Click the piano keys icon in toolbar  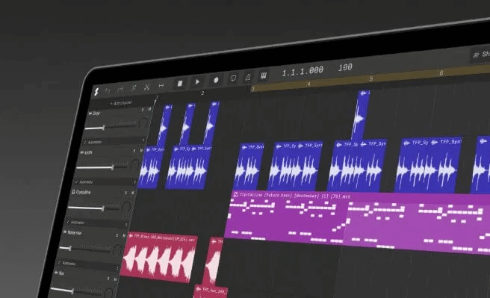[x=264, y=75]
